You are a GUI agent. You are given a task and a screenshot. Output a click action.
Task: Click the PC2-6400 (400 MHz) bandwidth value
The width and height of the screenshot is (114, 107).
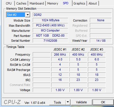tap(50, 25)
